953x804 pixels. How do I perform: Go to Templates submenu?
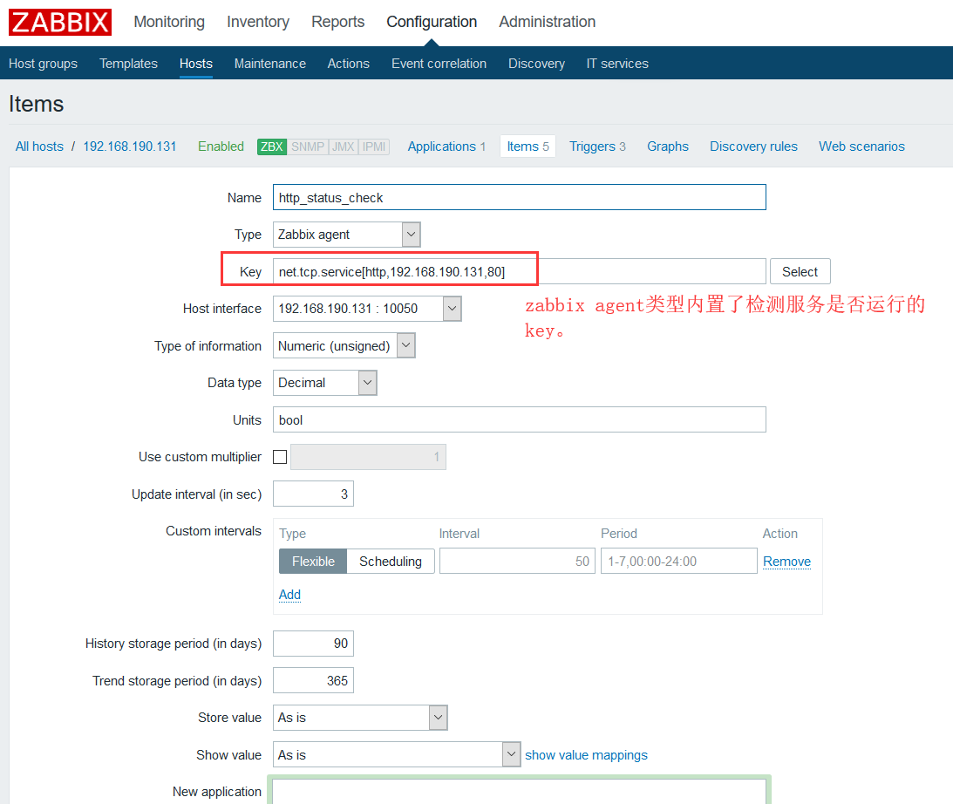point(128,63)
